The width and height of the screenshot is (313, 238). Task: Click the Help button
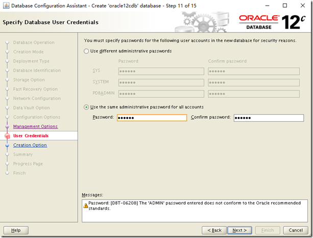[x=16, y=230]
